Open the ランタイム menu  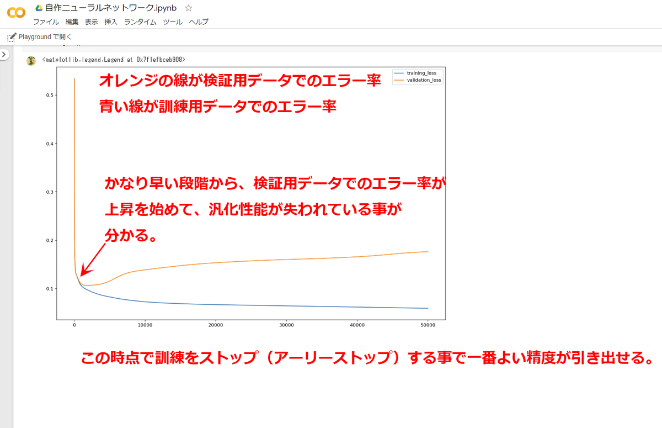pyautogui.click(x=140, y=22)
